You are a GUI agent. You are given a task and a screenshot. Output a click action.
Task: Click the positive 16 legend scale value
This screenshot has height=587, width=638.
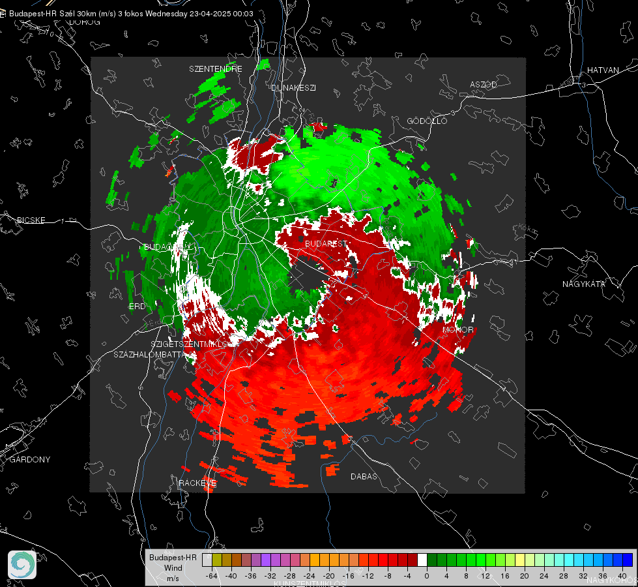(x=504, y=576)
